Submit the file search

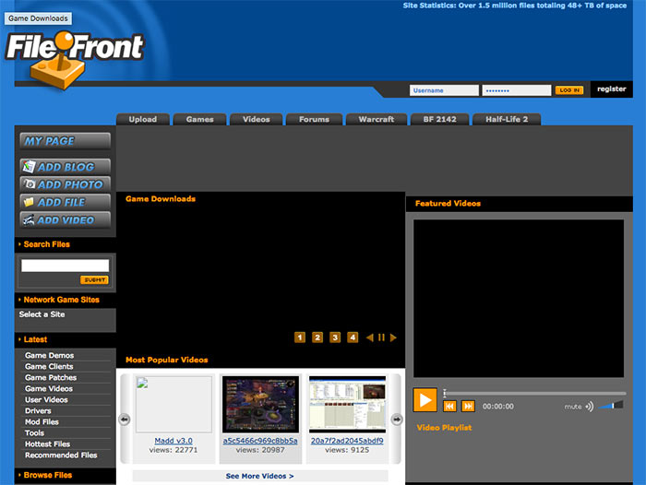coord(94,280)
